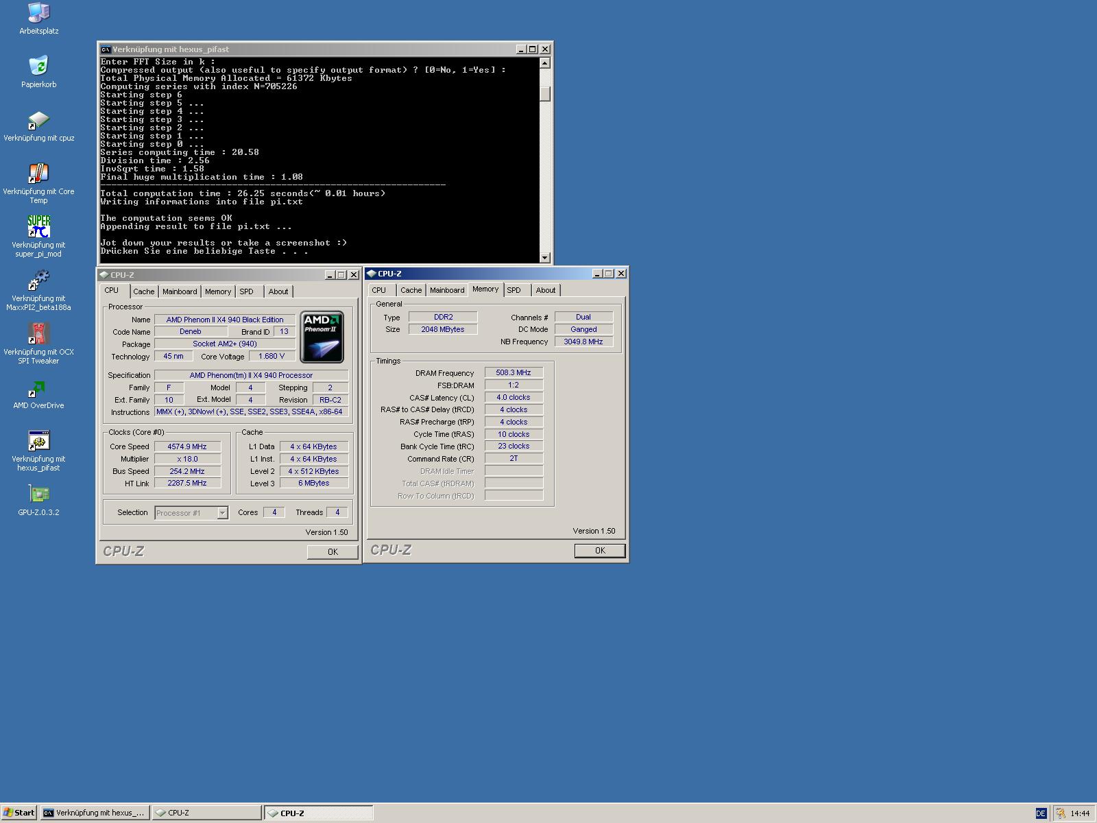
Task: Click the Code Name value Deneb
Action: (191, 331)
